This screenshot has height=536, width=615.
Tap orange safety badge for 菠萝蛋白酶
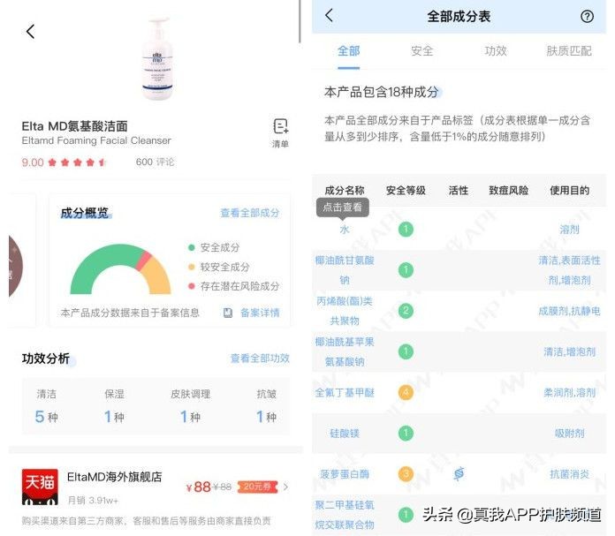(406, 474)
